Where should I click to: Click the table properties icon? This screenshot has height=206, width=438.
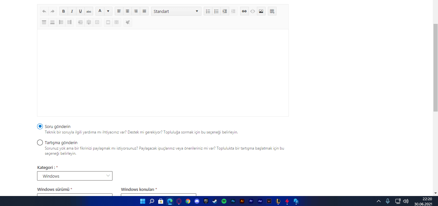pyautogui.click(x=108, y=22)
